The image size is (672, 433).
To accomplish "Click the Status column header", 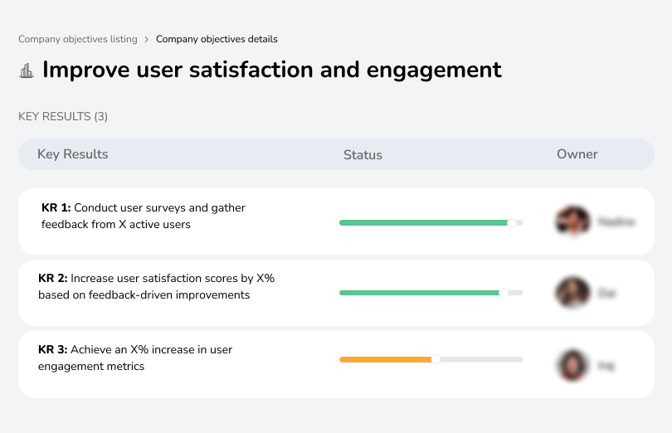I will [363, 155].
